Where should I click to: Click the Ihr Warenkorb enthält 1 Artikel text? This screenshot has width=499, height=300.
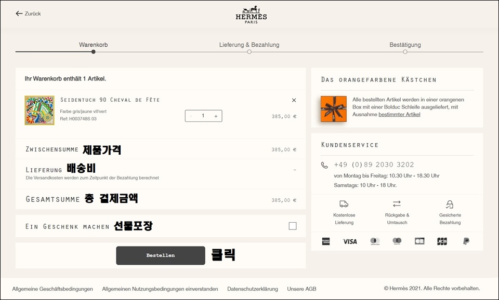click(65, 78)
